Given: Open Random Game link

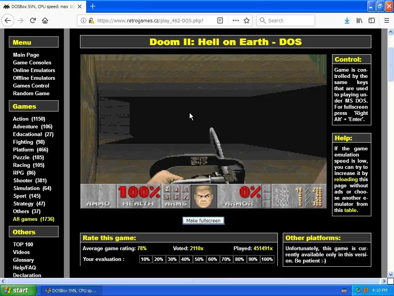Looking at the screenshot, I should point(31,93).
